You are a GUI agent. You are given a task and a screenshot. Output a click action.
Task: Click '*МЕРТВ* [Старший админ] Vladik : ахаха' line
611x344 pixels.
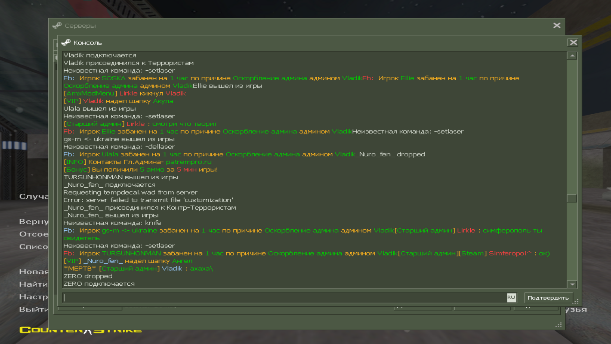(138, 269)
